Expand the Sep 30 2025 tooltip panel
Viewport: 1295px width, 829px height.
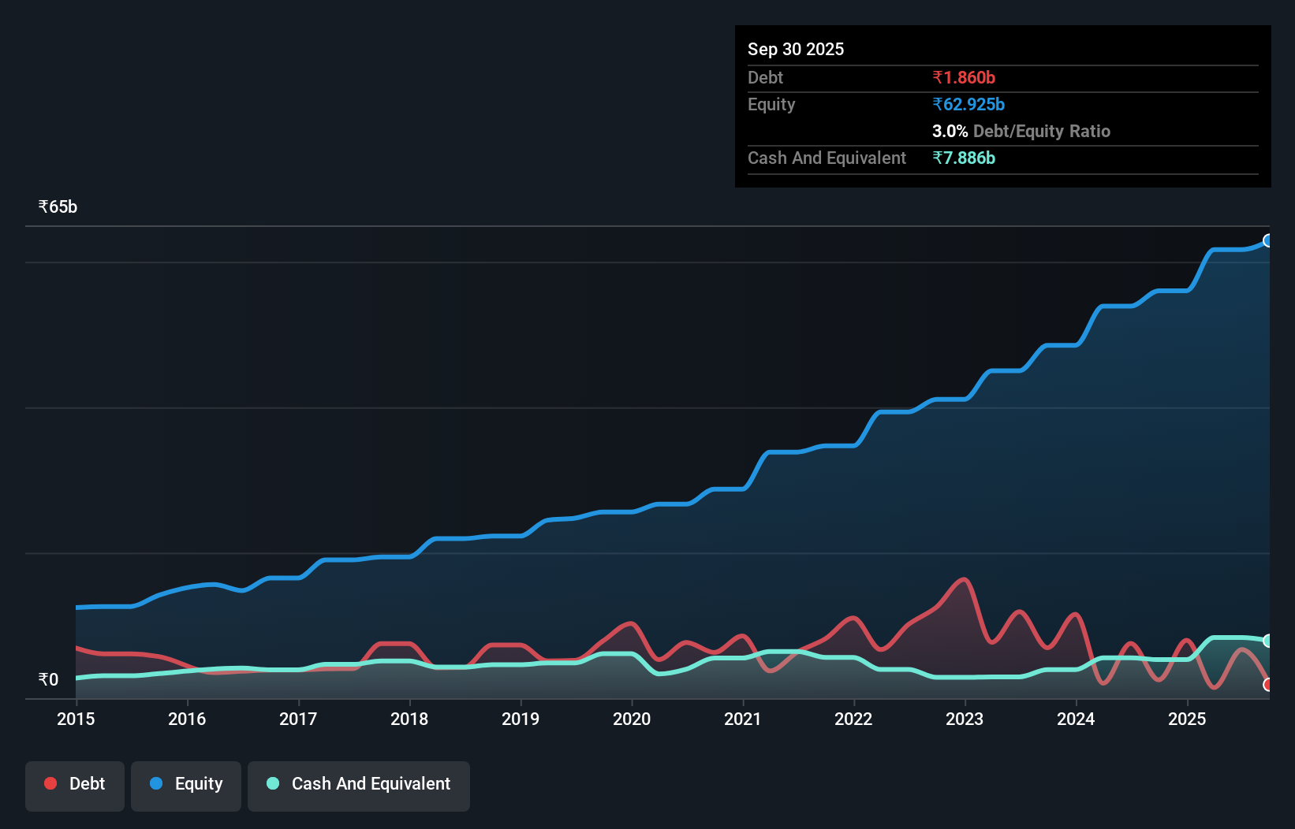(796, 49)
